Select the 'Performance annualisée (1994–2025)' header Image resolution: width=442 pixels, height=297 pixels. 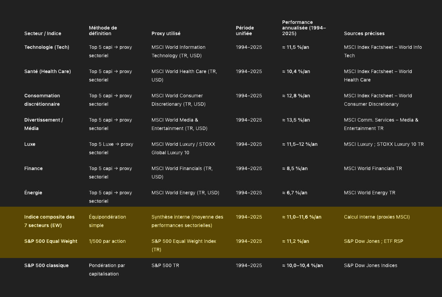pyautogui.click(x=304, y=28)
